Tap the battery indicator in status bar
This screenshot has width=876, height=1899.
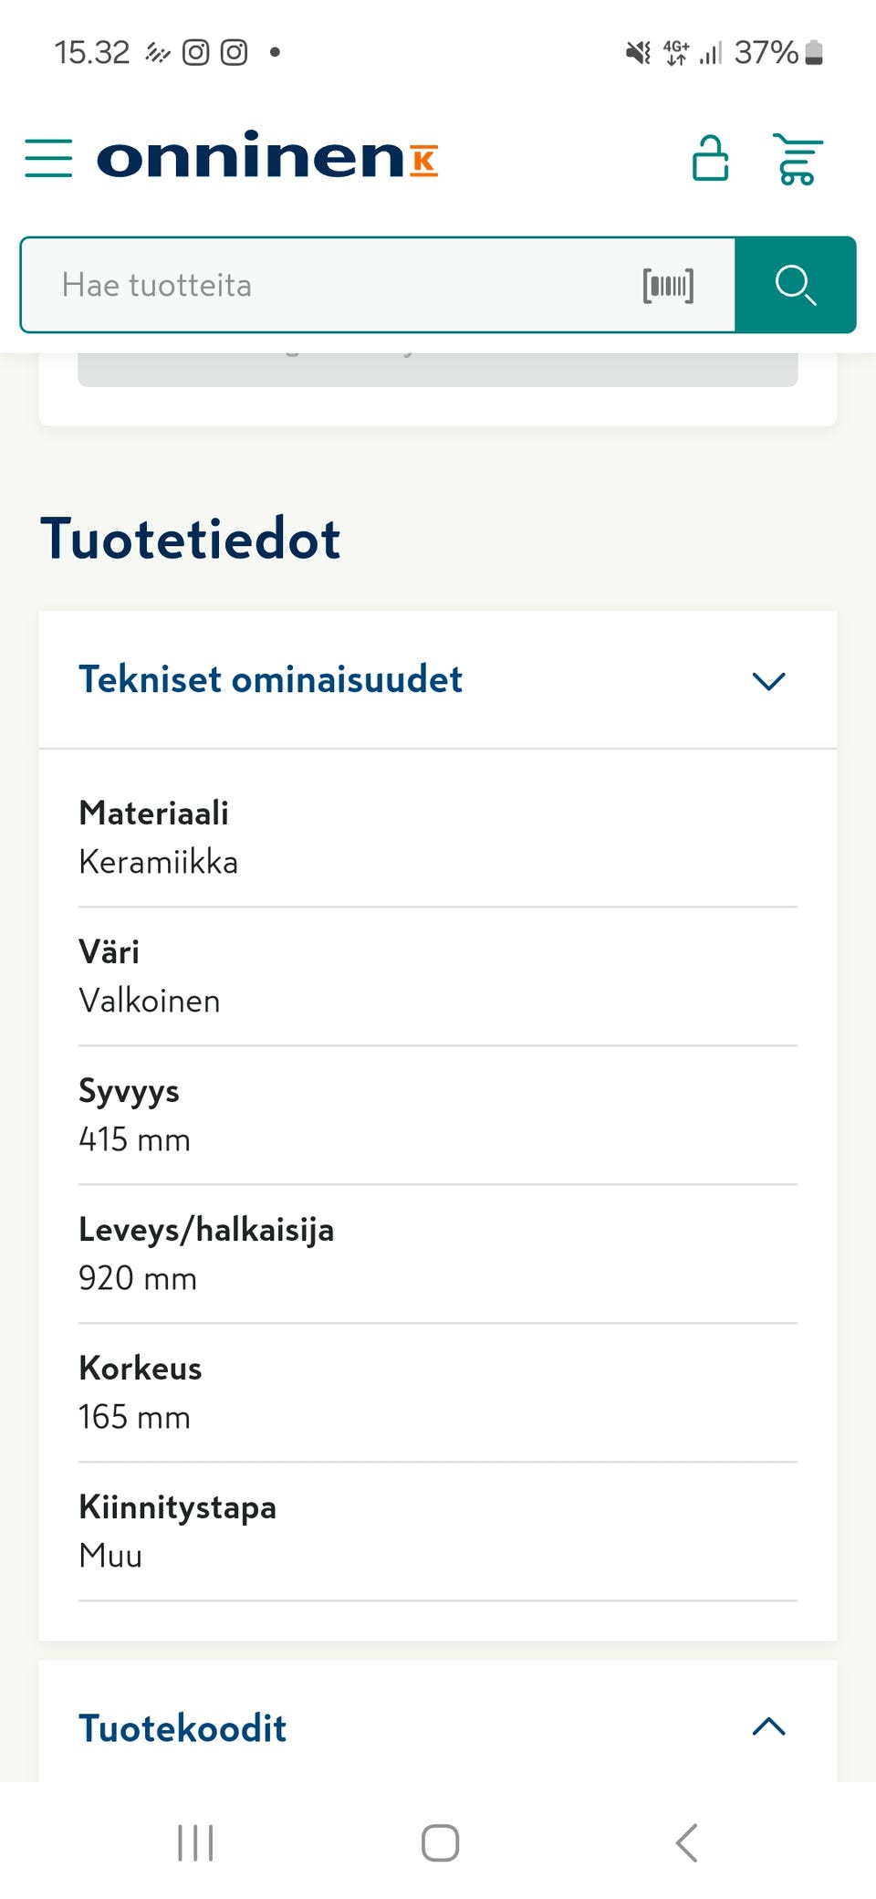[815, 52]
